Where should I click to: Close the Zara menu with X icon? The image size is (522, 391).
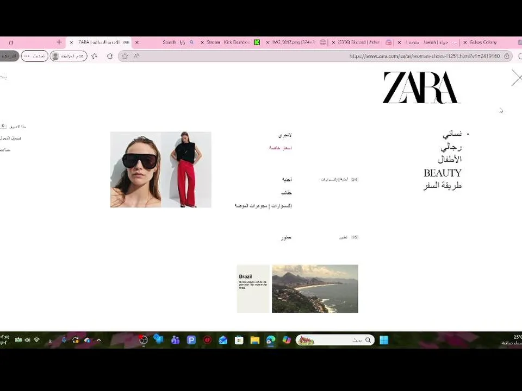[517, 78]
